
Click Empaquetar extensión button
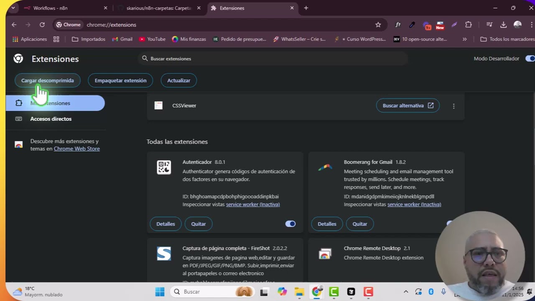120,80
